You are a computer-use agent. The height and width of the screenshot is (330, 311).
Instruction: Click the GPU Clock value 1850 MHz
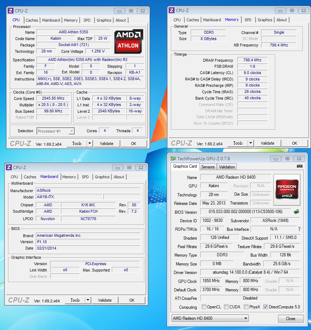(211, 281)
